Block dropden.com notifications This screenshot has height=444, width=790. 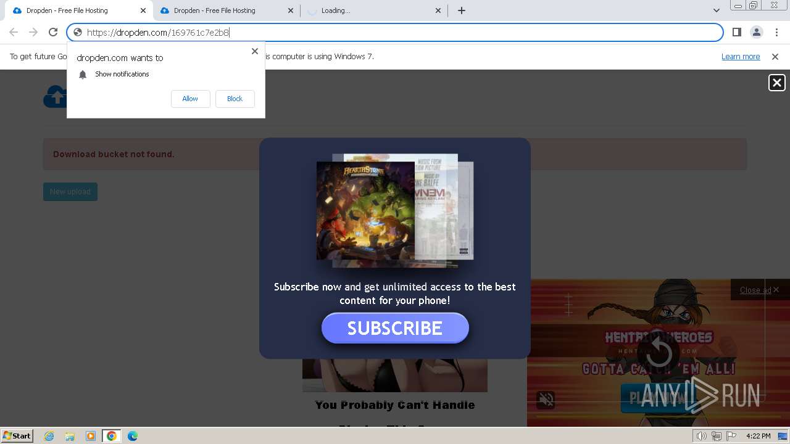click(x=235, y=99)
